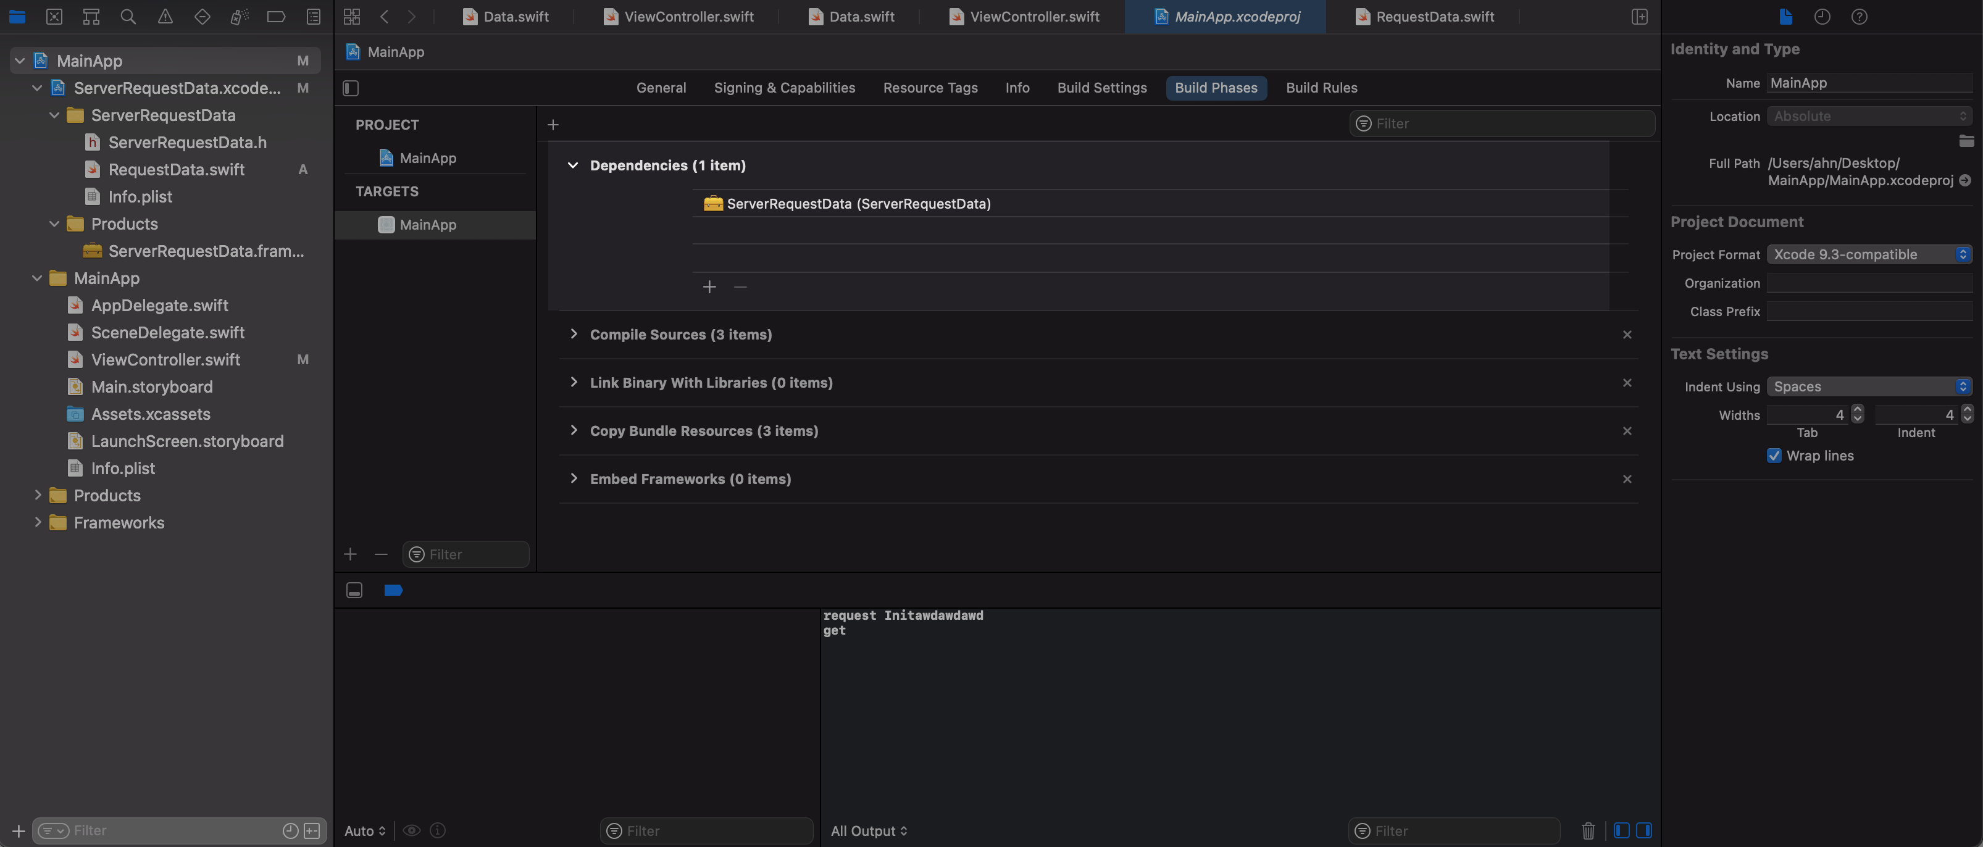
Task: Select the Issue navigator warning icon
Action: (x=165, y=16)
